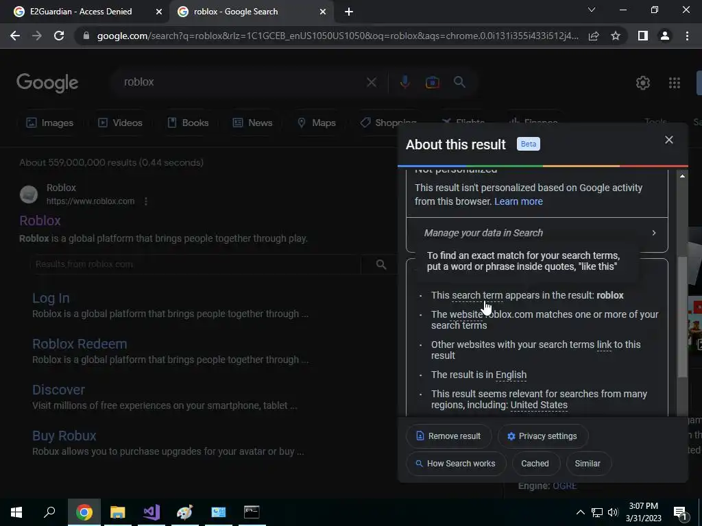702x526 pixels.
Task: Open the Roblox main result title
Action: point(40,221)
